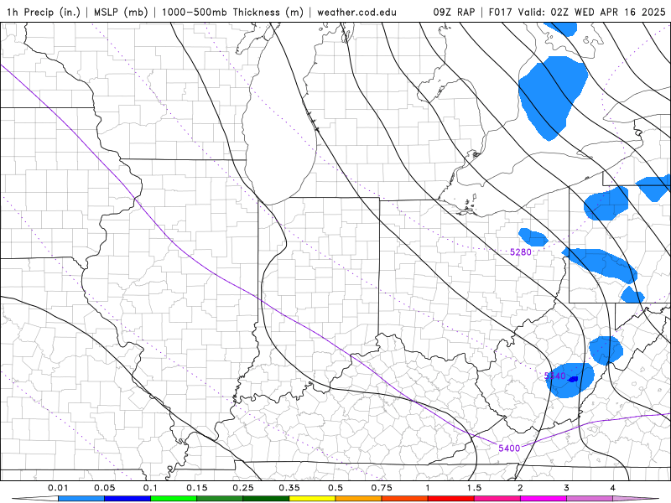Click the 0.05 legend value

point(104,488)
